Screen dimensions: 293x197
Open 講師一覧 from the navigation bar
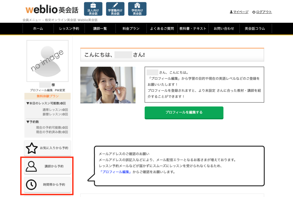point(99,29)
